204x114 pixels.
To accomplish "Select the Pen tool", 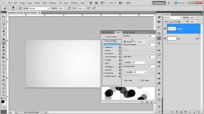I will [x=4, y=69].
